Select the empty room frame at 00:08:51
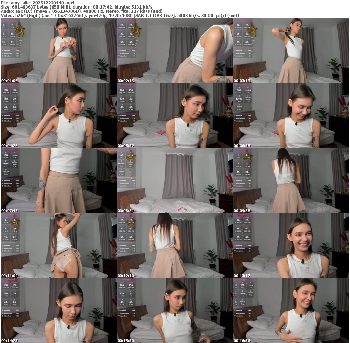Screen dimensions: 350x343 175,181
